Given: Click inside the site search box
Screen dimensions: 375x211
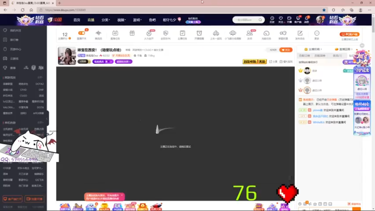Looking at the screenshot, I should click(246, 20).
